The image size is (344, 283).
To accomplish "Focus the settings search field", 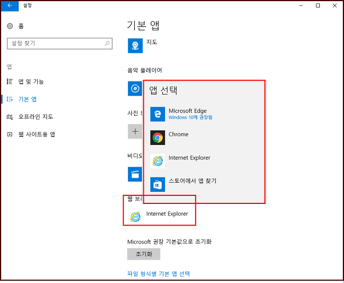I will 60,44.
